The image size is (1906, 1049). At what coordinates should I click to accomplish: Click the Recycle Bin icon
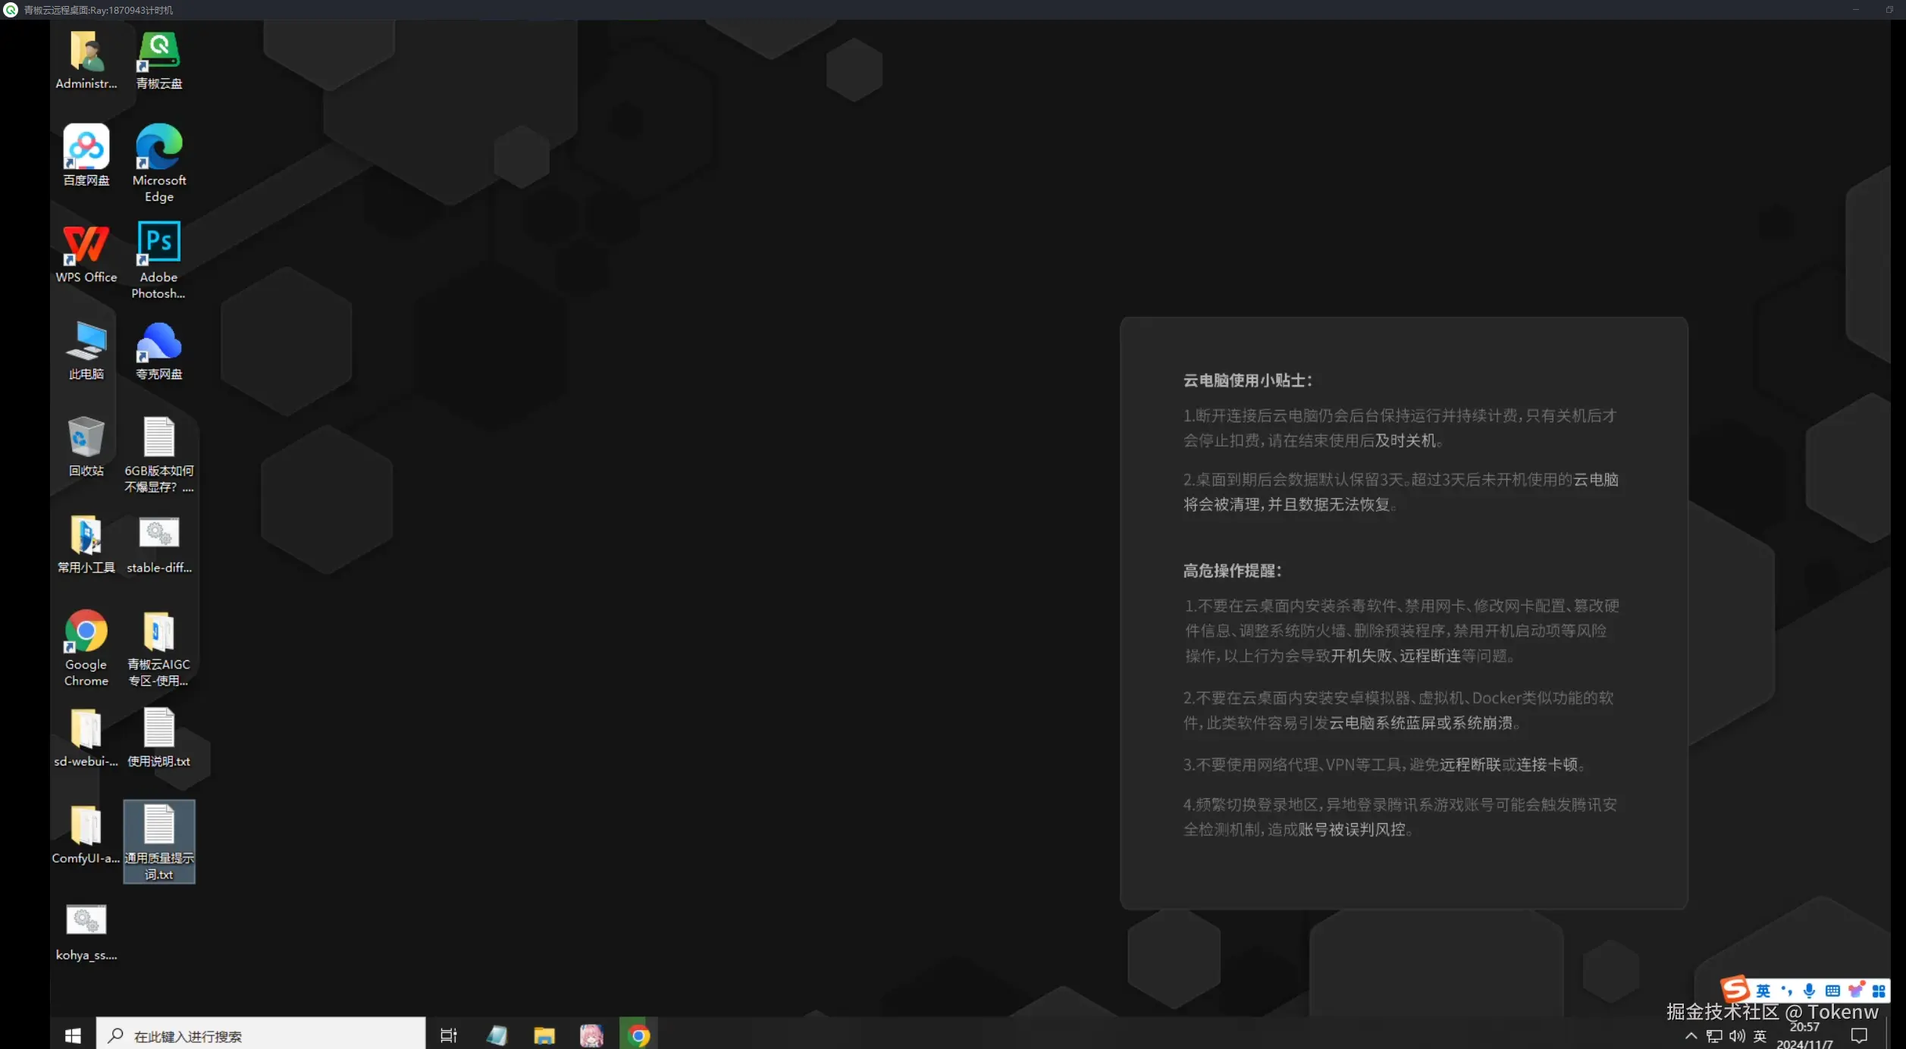pos(86,438)
